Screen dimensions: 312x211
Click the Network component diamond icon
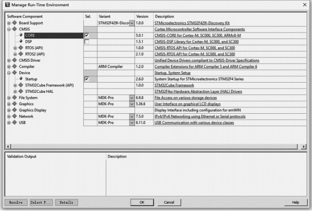(15, 116)
